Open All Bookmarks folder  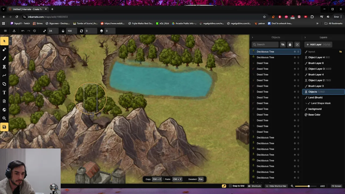tap(333, 23)
